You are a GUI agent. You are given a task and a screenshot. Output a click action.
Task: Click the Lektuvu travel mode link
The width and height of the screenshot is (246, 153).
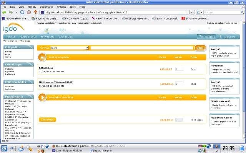pyautogui.click(x=9, y=86)
